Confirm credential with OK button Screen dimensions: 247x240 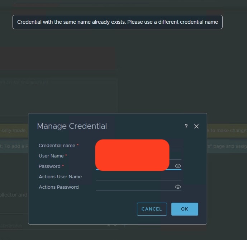tap(185, 209)
